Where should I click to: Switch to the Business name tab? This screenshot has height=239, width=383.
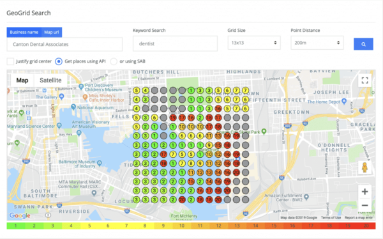coord(24,33)
